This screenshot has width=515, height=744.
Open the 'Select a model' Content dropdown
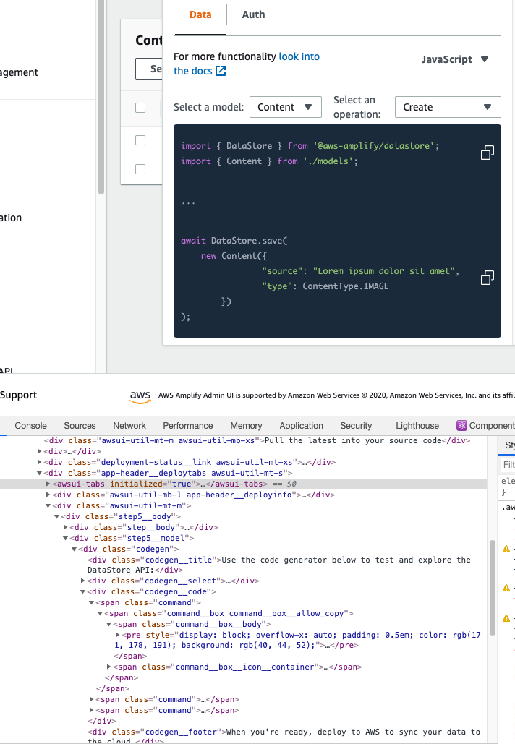click(x=285, y=106)
